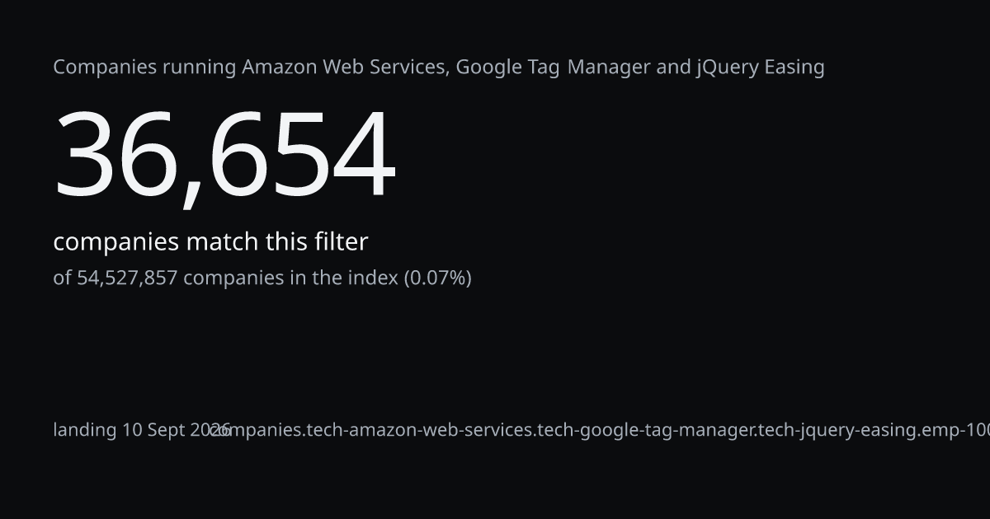Click the word "filter" under the count

click(341, 242)
